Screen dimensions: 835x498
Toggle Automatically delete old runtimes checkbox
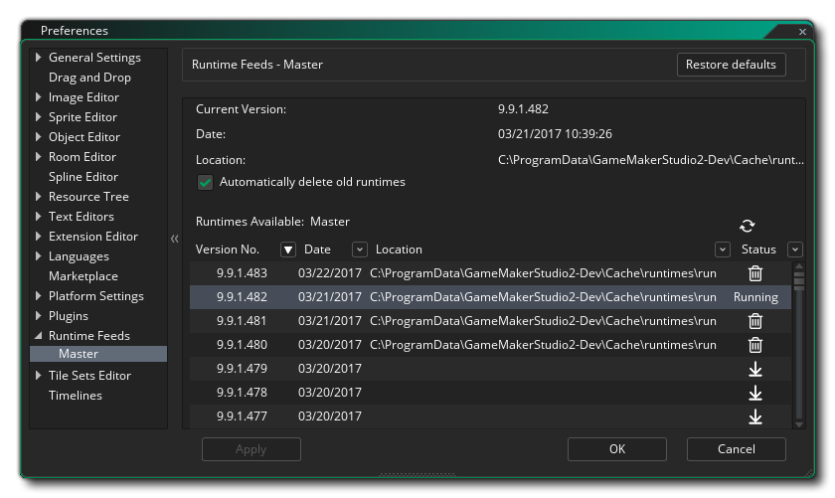click(206, 182)
